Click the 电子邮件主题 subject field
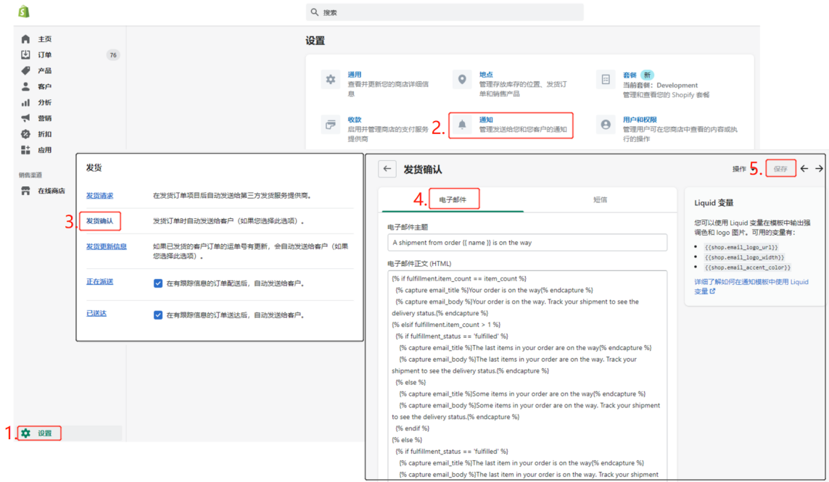829x482 pixels. click(x=527, y=243)
